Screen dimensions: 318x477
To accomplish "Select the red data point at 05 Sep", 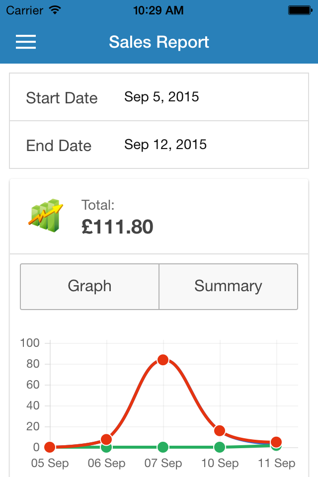I will [50, 447].
